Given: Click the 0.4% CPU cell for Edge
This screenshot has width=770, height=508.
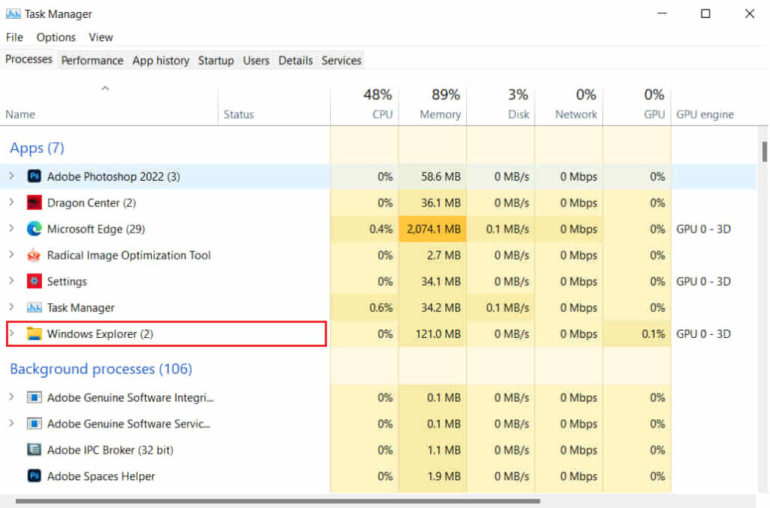Looking at the screenshot, I should [365, 229].
